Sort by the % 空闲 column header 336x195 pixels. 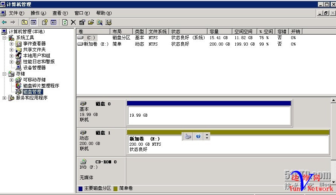(266, 32)
